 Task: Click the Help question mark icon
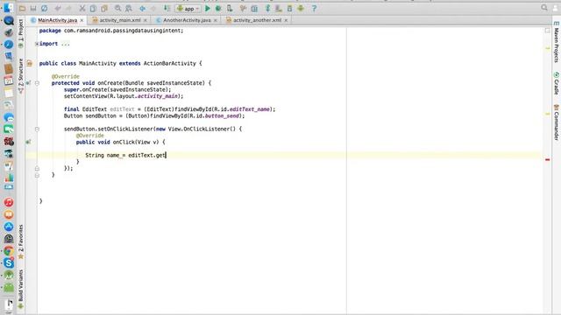pyautogui.click(x=314, y=8)
